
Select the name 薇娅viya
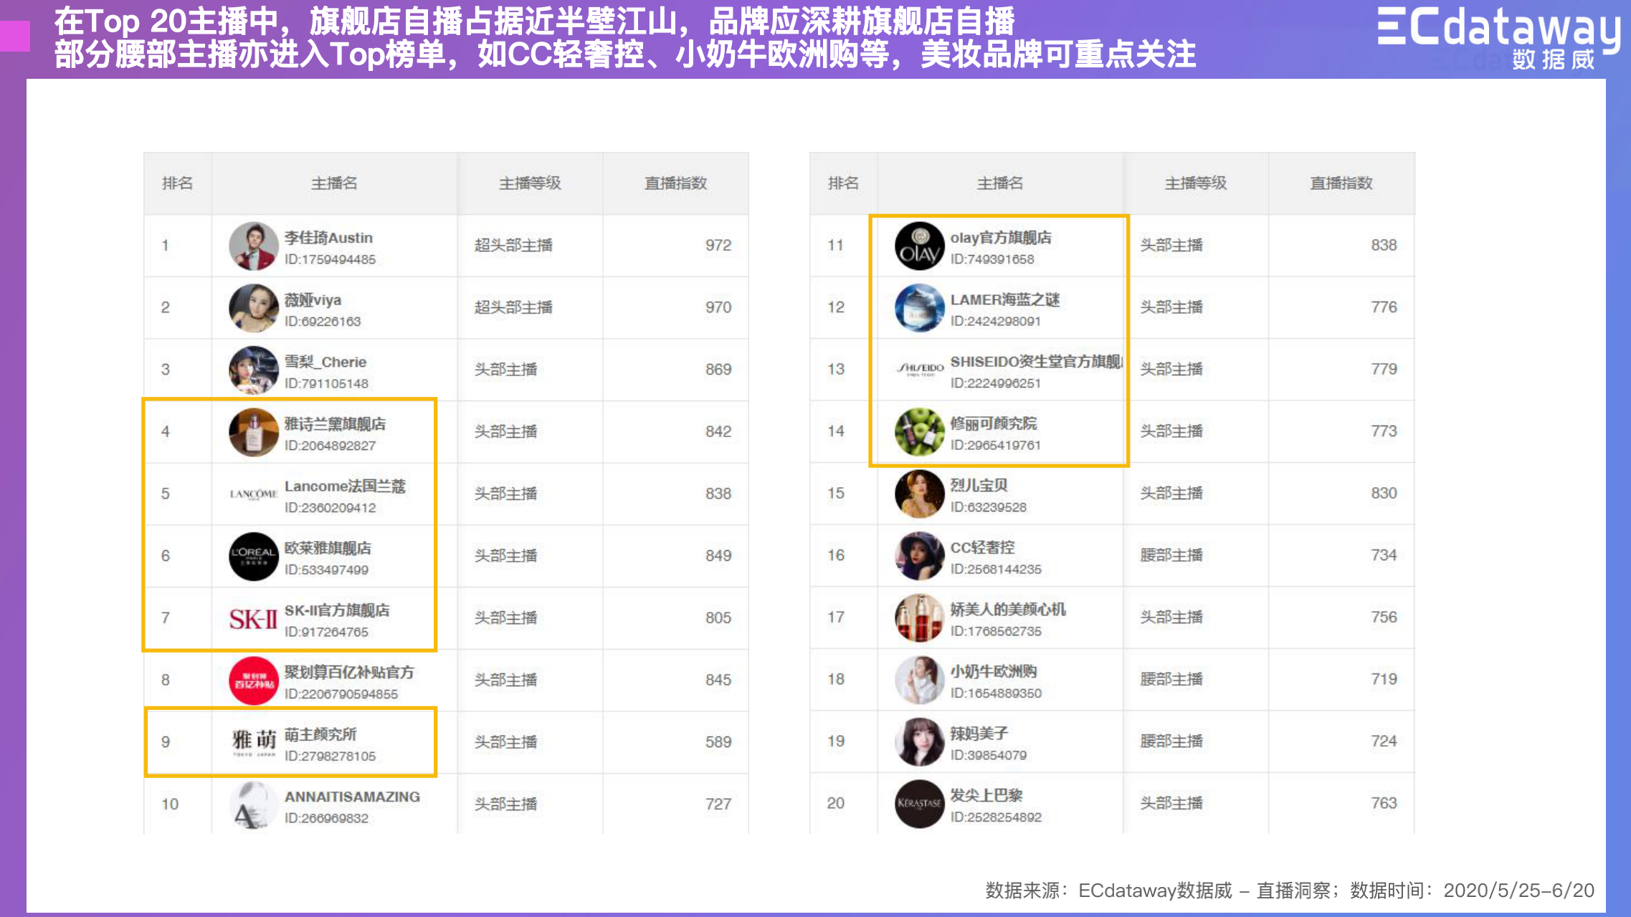pos(313,300)
